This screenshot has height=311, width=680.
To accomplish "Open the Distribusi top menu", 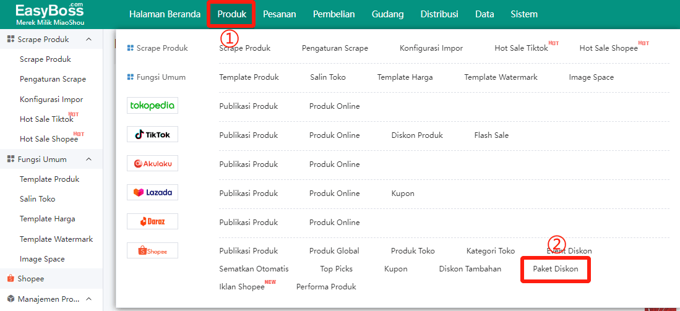I will 439,14.
